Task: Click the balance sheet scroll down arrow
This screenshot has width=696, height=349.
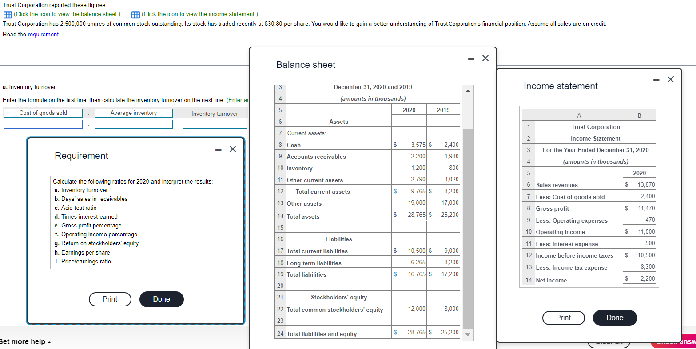Action: click(x=468, y=334)
